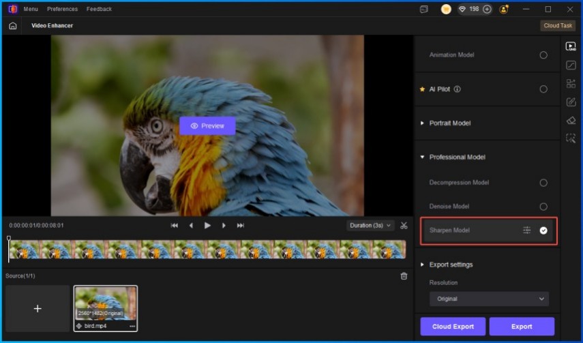Select the Denoise Model radio button
This screenshot has width=583, height=343.
[543, 207]
